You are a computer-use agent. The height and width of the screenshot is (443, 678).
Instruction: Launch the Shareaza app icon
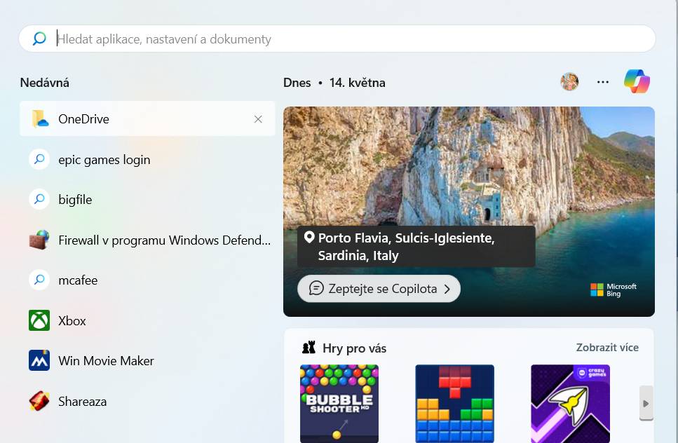[x=39, y=401]
